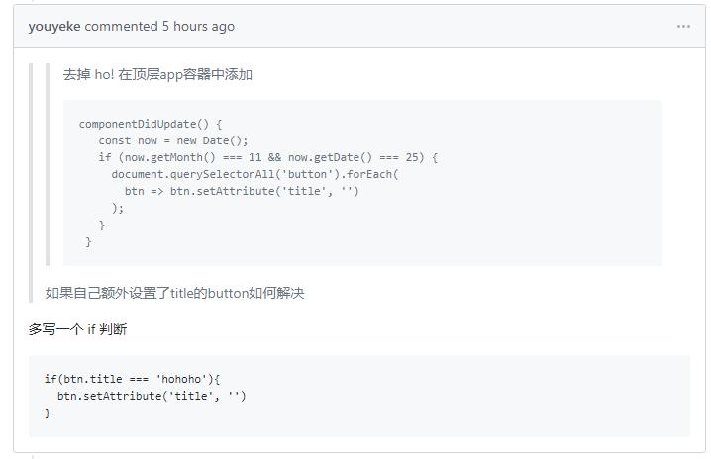
Task: Click the "btn => btn.setAttribute" arrow function line
Action: [x=242, y=191]
